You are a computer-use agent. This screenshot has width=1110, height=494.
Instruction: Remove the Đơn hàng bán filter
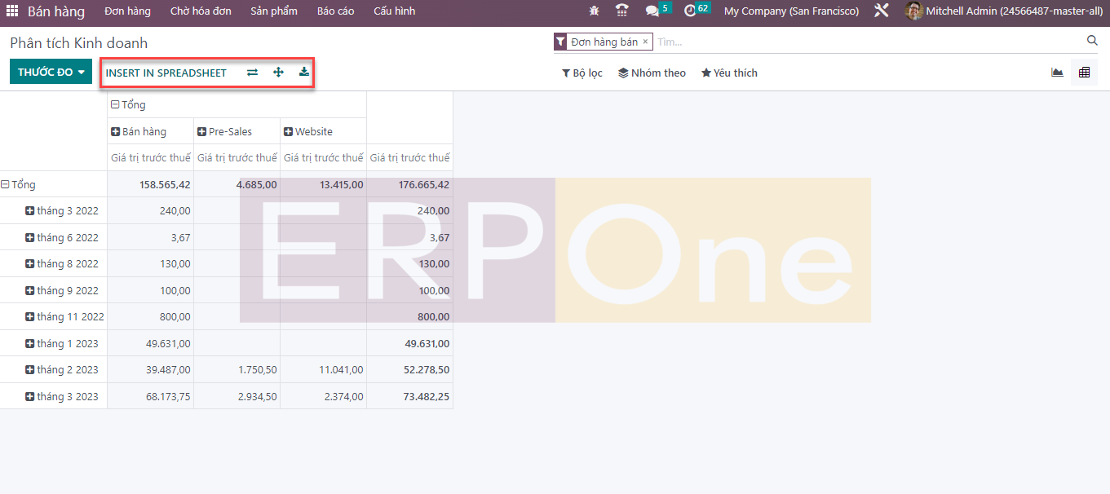(x=645, y=42)
